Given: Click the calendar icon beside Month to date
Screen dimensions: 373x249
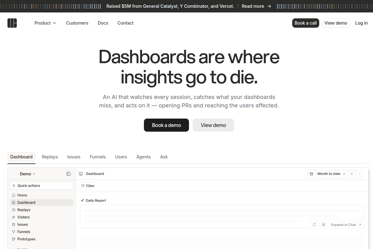Looking at the screenshot, I should tap(311, 174).
